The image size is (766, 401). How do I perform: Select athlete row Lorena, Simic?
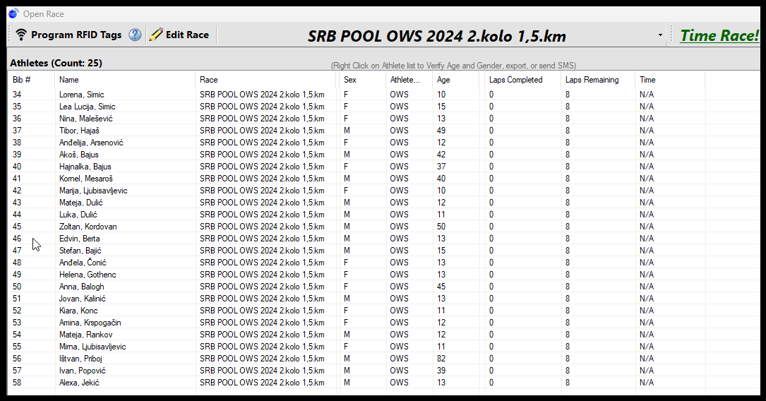click(81, 95)
